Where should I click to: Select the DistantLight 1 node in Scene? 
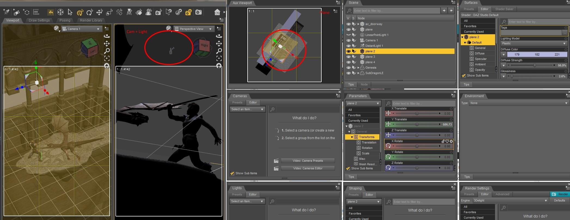[374, 46]
